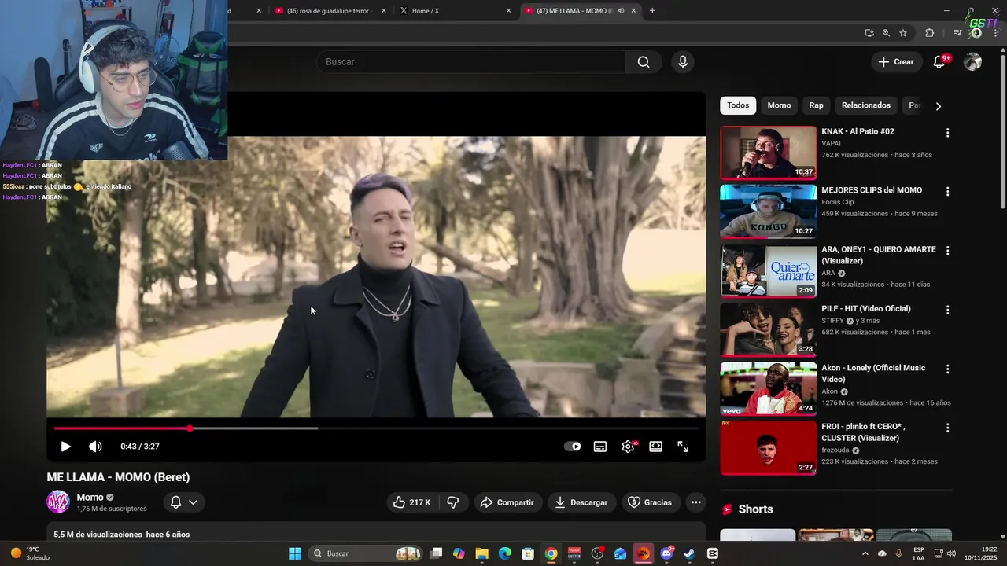The height and width of the screenshot is (566, 1007).
Task: Open a new browser tab with plus
Action: [x=652, y=11]
